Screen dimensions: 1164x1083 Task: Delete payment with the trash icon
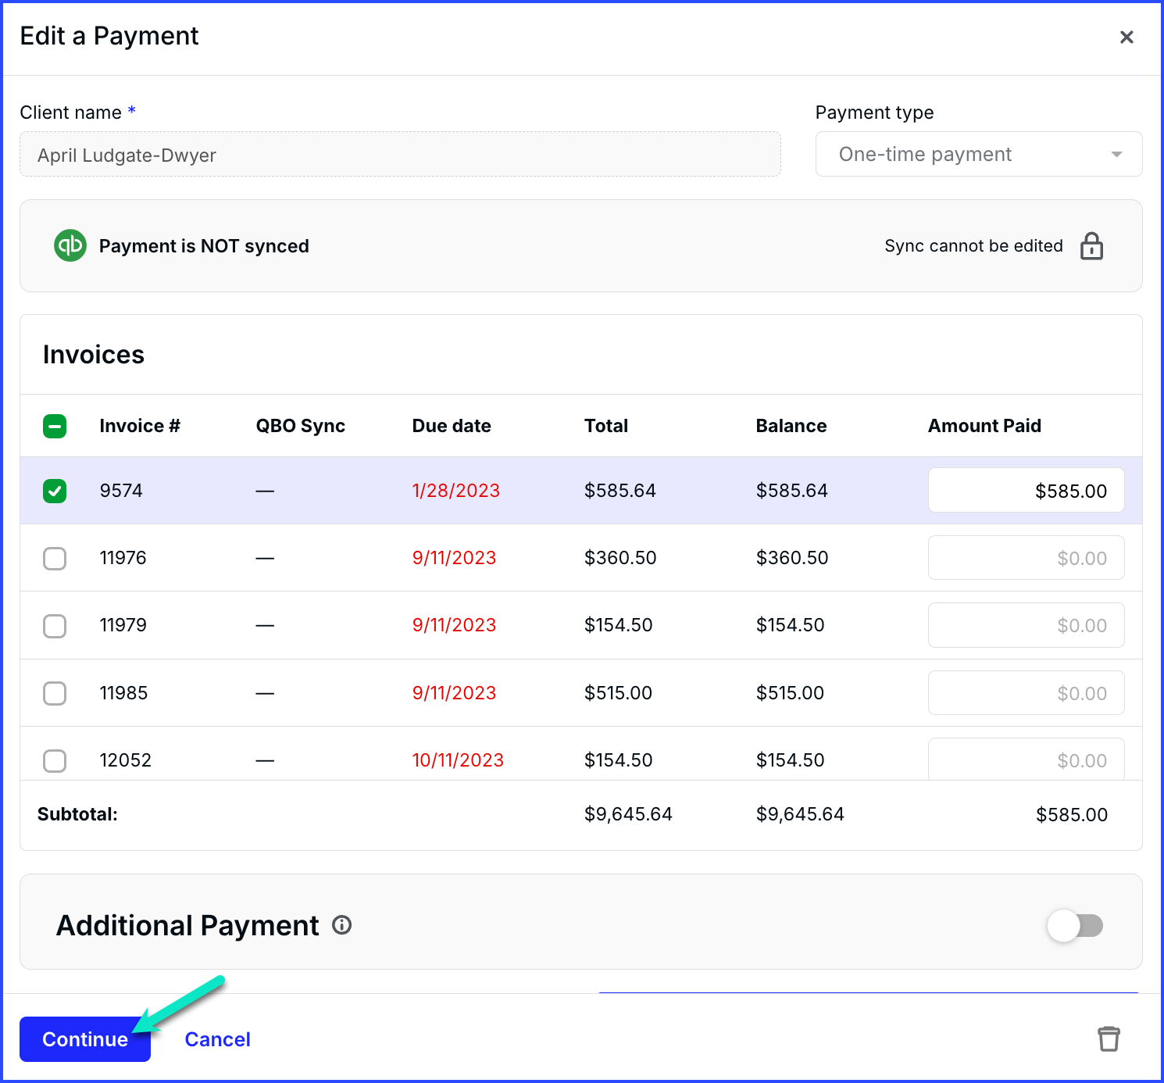[1109, 1038]
